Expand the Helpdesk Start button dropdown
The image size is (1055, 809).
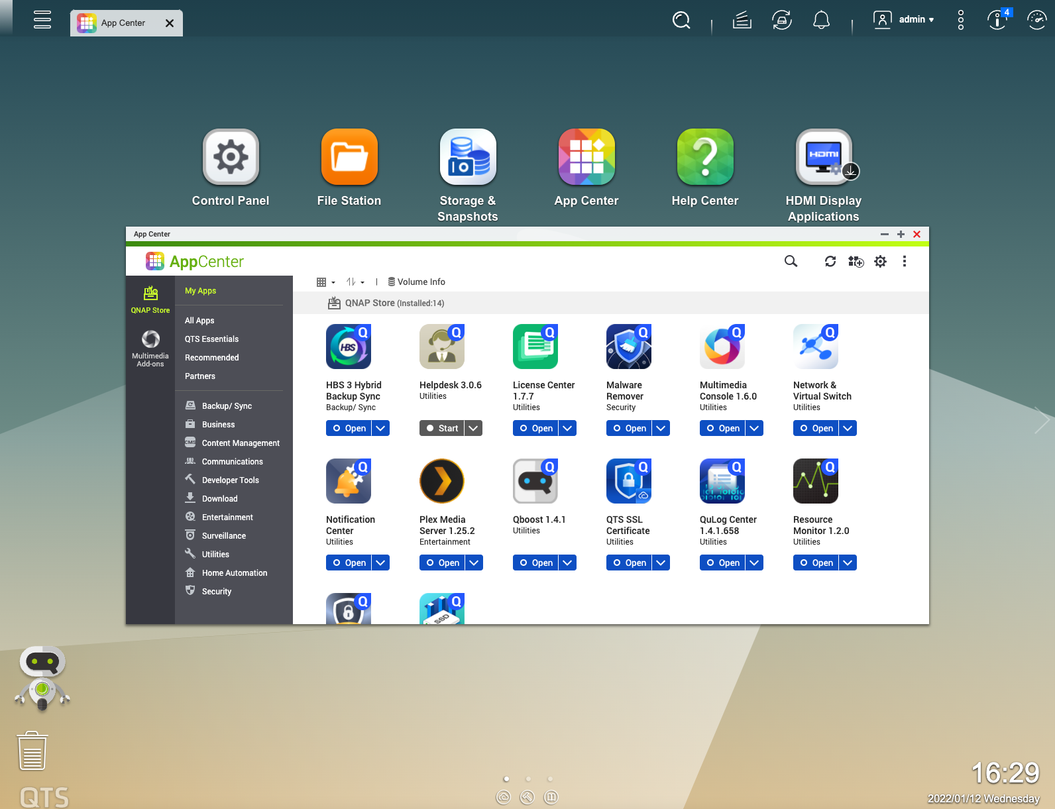(x=473, y=428)
